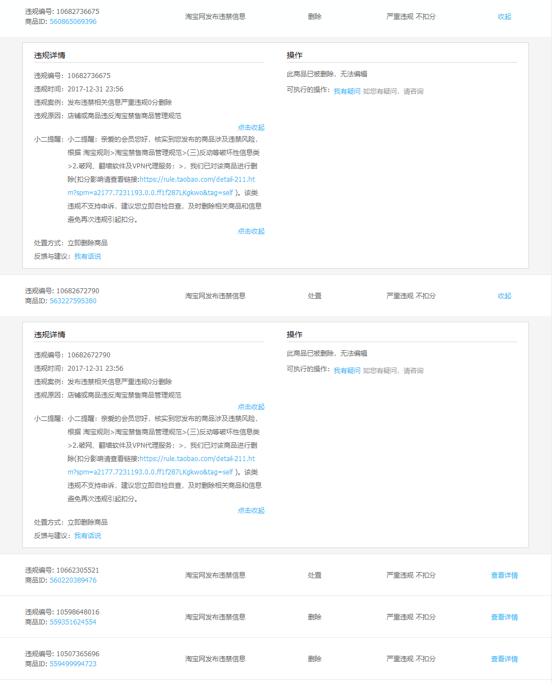Click 严重违规 不扣分 in row 10507365696
Viewport: 558px width, 683px height.
click(411, 659)
